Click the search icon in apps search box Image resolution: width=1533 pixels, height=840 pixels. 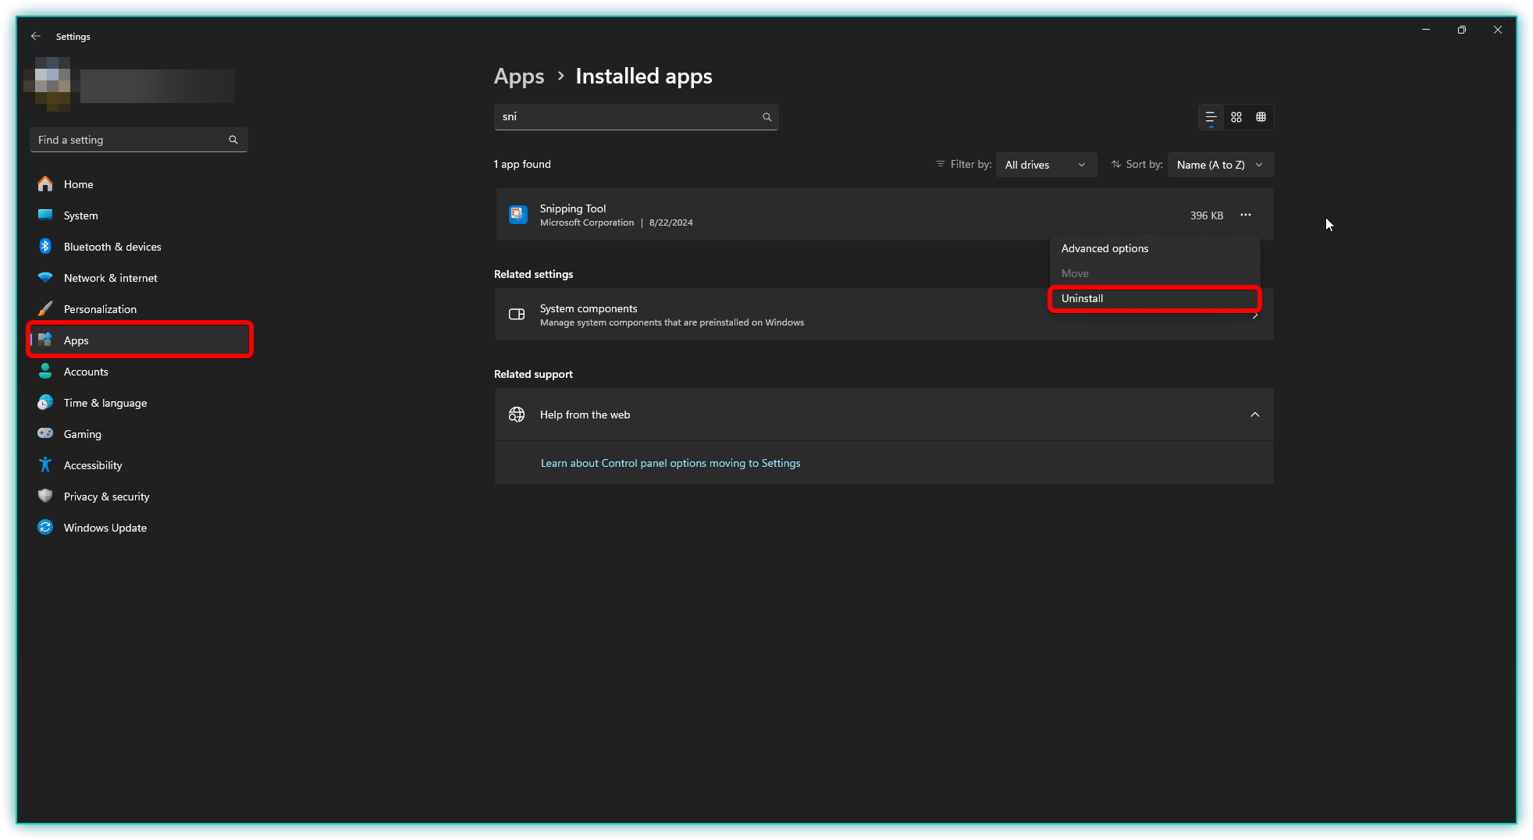coord(766,117)
